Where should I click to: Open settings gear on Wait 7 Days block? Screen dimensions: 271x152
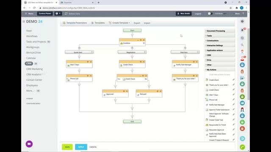click(x=88, y=62)
